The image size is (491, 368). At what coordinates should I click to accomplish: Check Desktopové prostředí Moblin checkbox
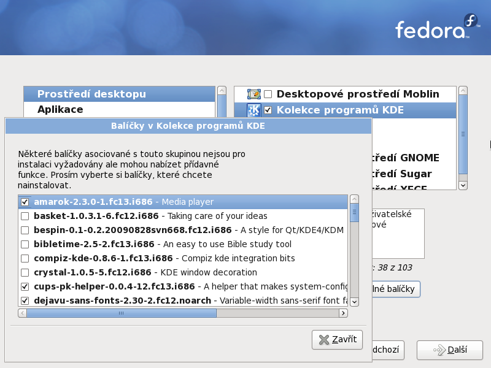coord(268,94)
